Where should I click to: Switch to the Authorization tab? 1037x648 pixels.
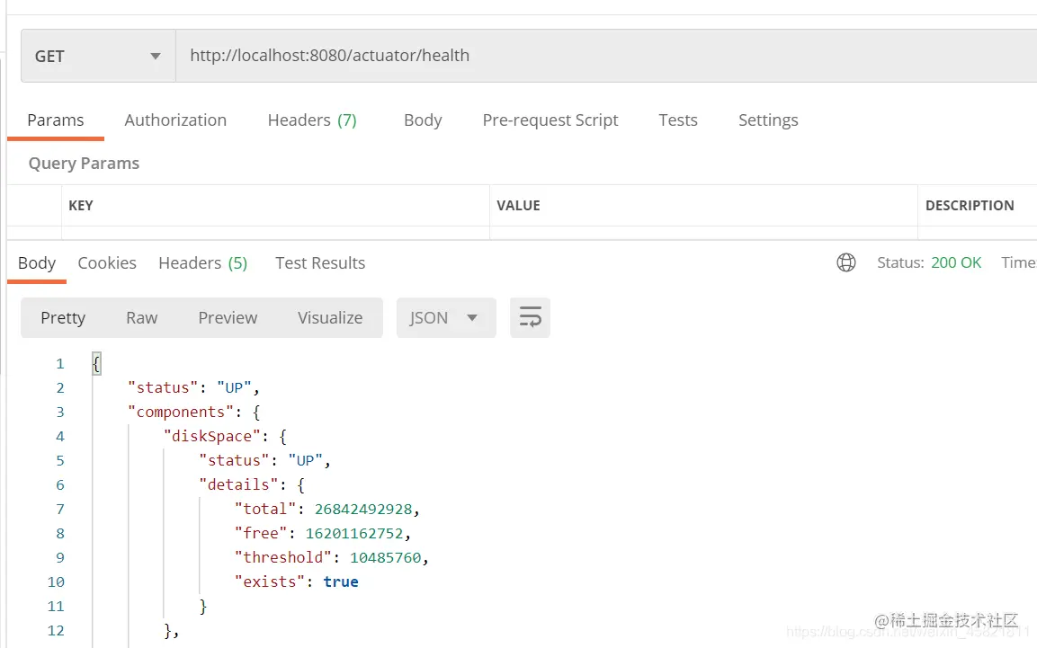[x=175, y=120]
